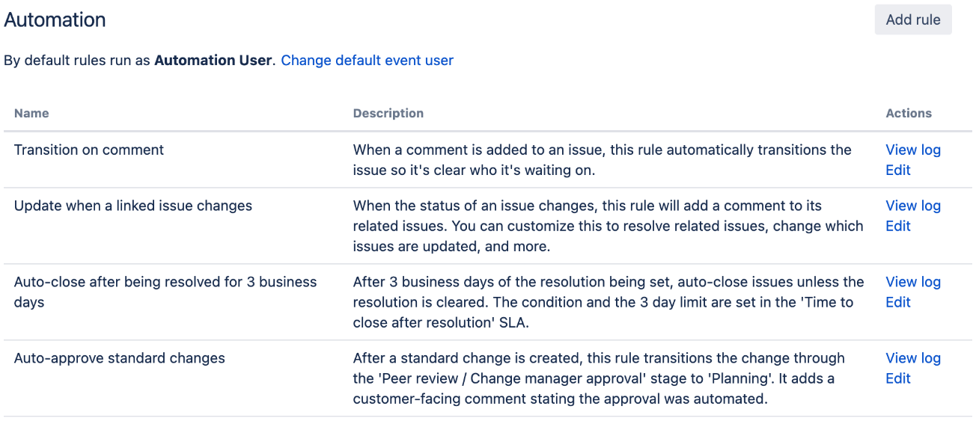Select the Update when a linked issue changes name

click(133, 206)
